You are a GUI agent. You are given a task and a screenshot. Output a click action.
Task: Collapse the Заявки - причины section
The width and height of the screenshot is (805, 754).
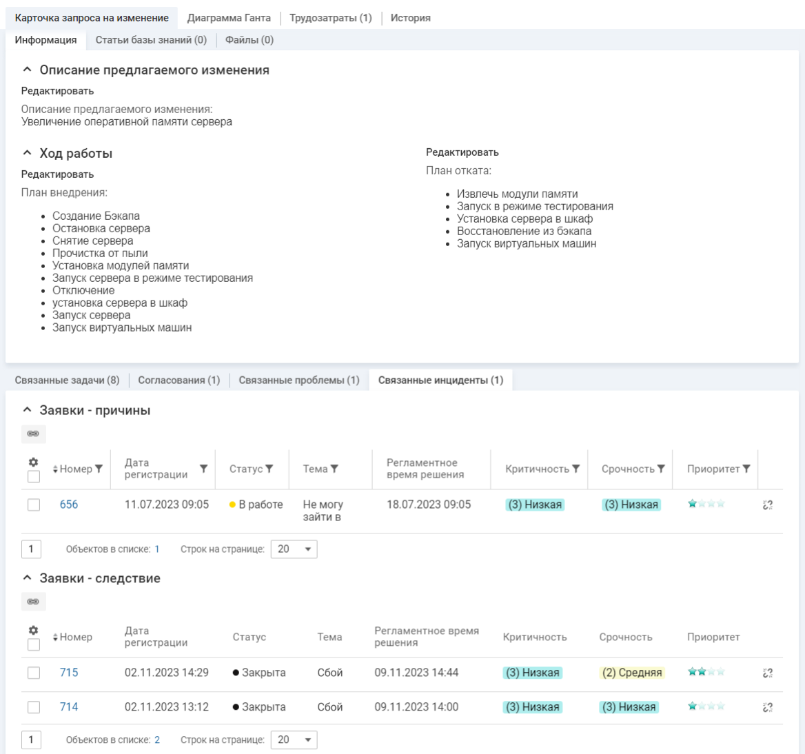click(27, 409)
